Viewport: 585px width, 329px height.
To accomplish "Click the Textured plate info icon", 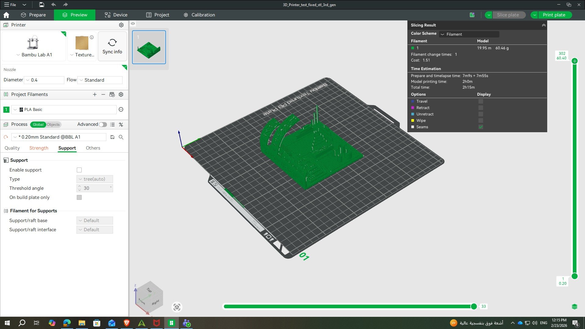I will pyautogui.click(x=92, y=37).
